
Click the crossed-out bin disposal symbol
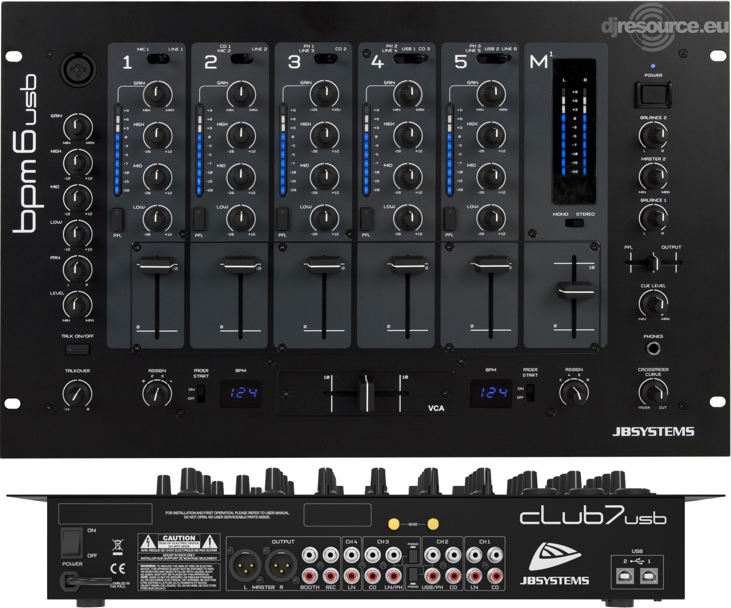pyautogui.click(x=118, y=547)
